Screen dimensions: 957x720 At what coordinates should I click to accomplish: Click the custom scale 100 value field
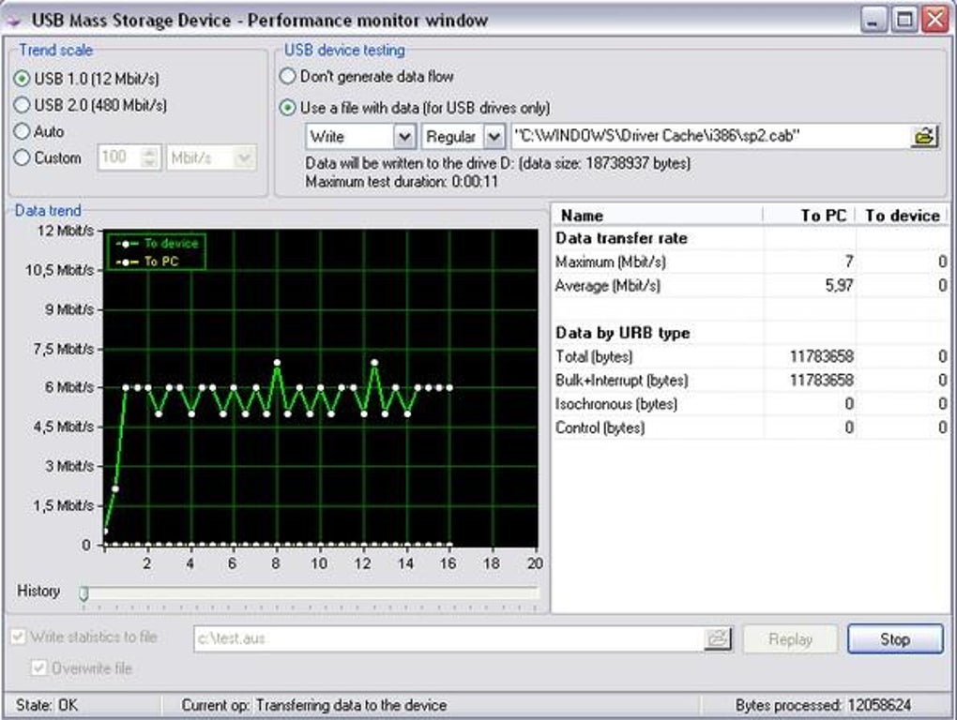click(x=120, y=157)
